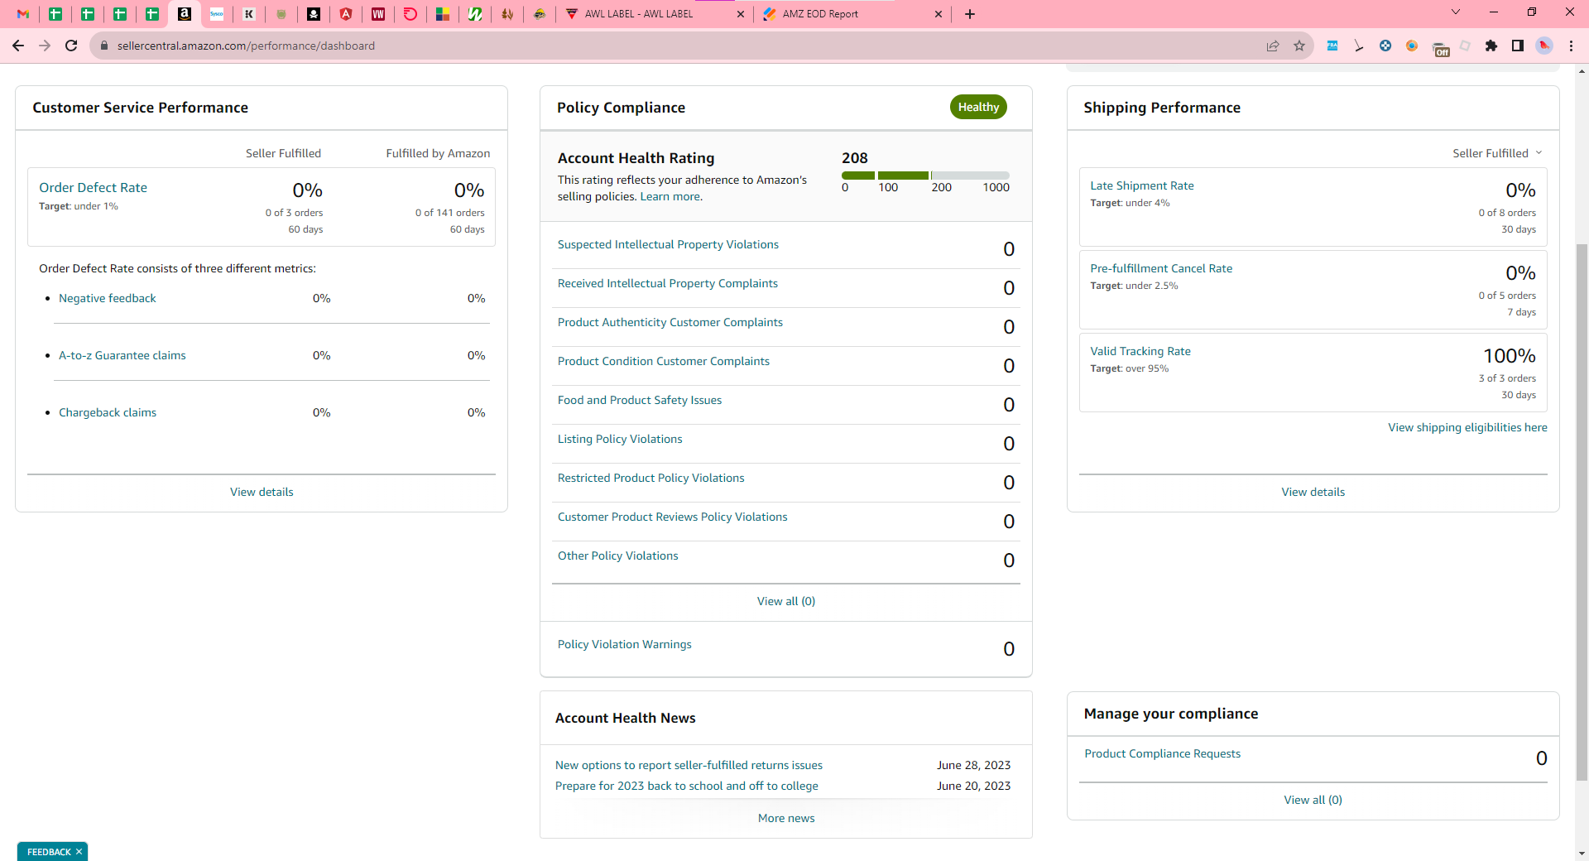Open the Extensions puzzle menu

pyautogui.click(x=1491, y=46)
